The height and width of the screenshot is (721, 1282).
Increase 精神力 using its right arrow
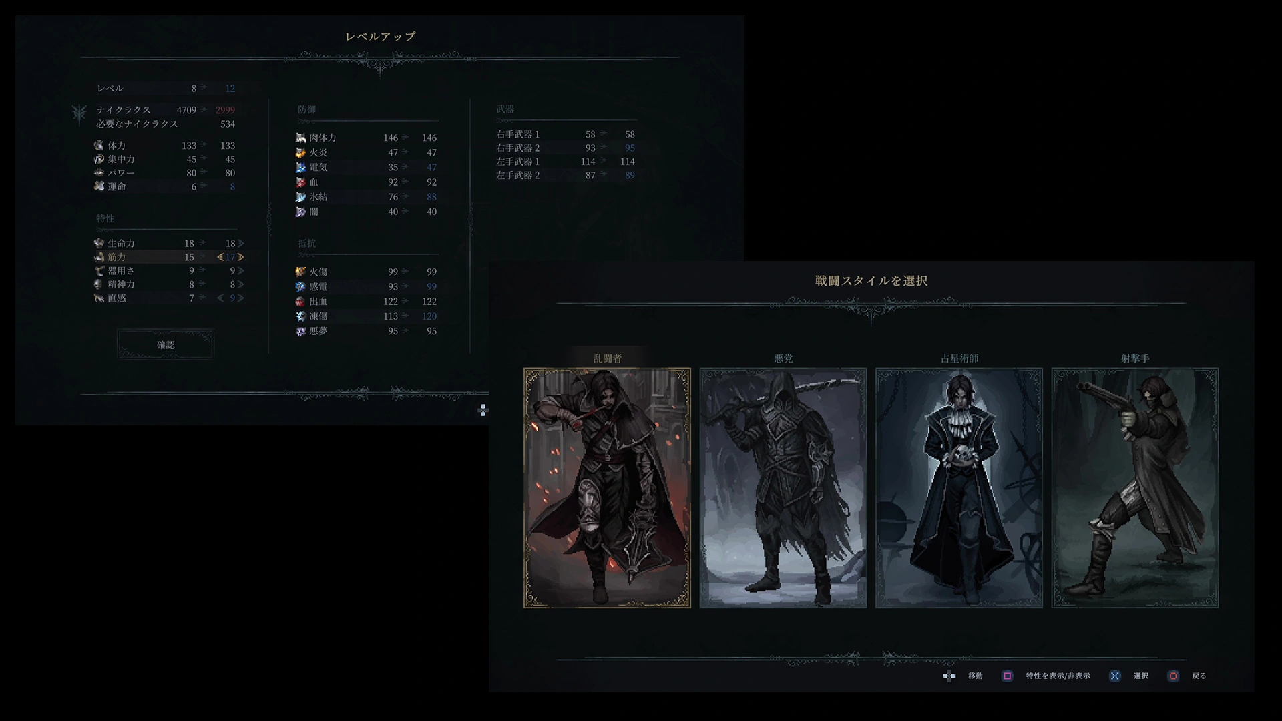point(241,284)
